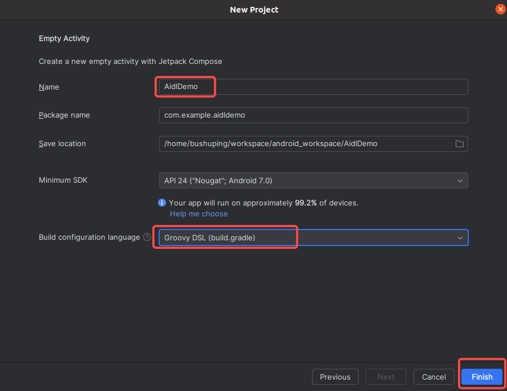This screenshot has height=391, width=507.
Task: Click the chevron arrow on build language dropdown
Action: [460, 237]
